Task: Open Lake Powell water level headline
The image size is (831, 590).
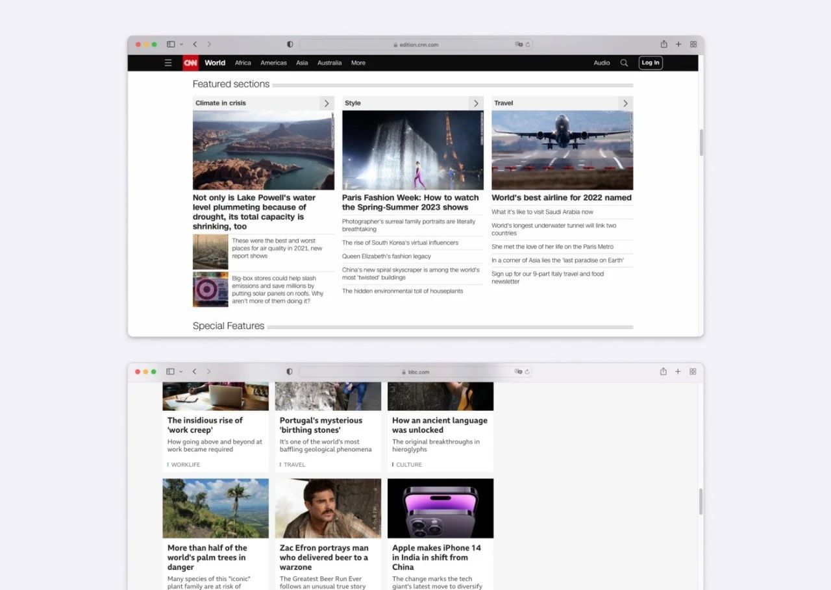Action: (254, 212)
